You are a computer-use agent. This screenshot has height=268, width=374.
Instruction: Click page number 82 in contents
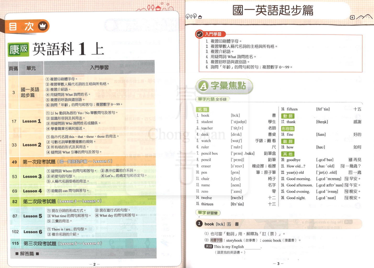click(15, 202)
